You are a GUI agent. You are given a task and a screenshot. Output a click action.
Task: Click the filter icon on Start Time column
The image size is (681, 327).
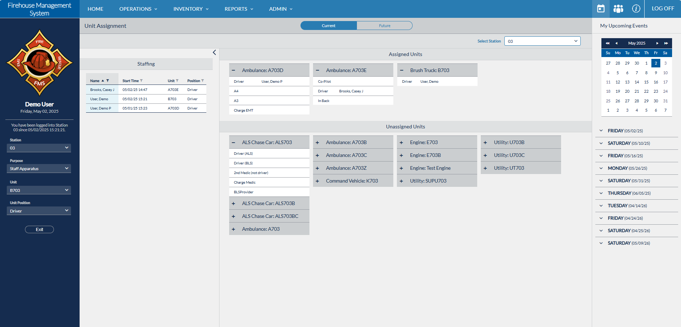click(x=142, y=81)
